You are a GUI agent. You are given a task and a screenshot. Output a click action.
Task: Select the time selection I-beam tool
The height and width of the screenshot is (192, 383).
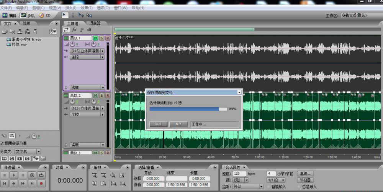(73, 15)
